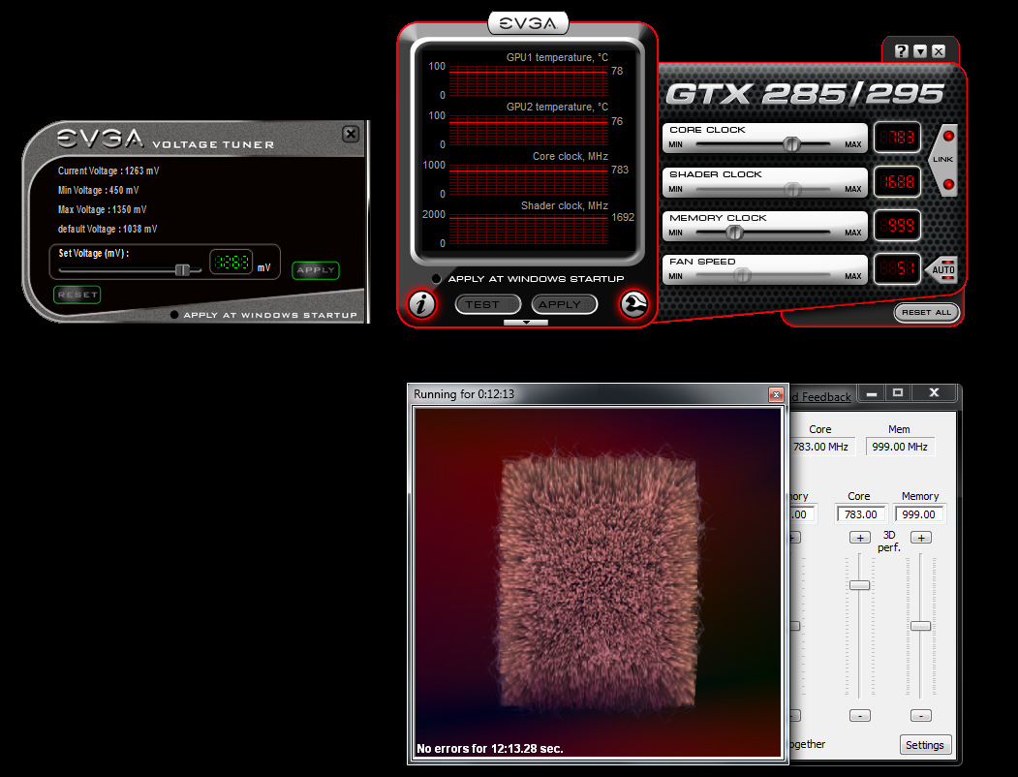Click the vertical Memory slider thumb
The height and width of the screenshot is (777, 1018).
click(920, 626)
